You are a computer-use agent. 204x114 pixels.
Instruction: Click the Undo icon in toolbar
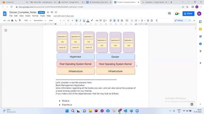coord(5,21)
